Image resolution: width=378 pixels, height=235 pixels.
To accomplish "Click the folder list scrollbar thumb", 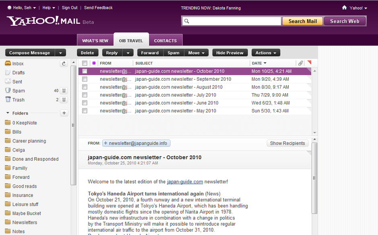I will pos(73,125).
